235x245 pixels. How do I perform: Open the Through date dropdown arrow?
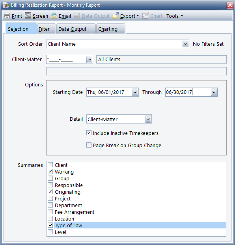point(214,92)
